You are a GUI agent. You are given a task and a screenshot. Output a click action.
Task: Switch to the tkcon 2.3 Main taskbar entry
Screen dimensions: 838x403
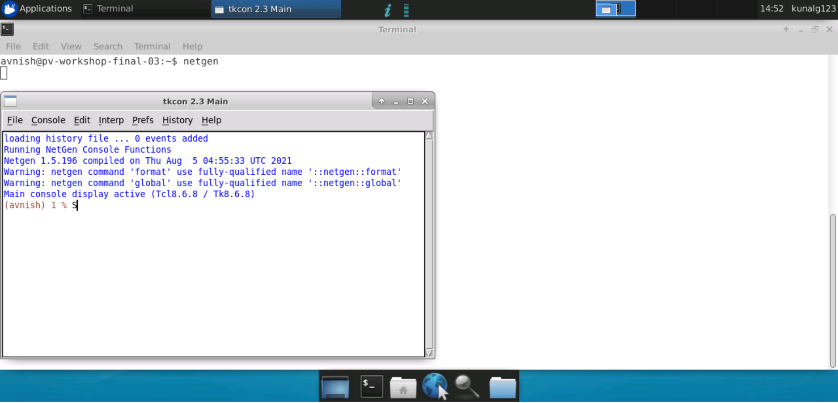(x=275, y=9)
